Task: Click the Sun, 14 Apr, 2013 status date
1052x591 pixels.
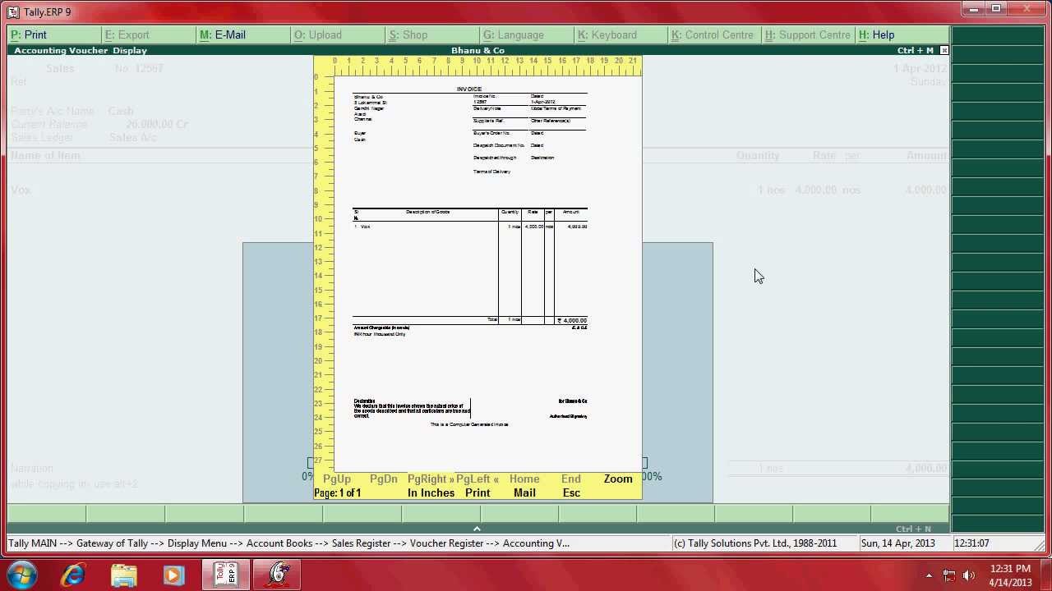Action: (x=898, y=543)
